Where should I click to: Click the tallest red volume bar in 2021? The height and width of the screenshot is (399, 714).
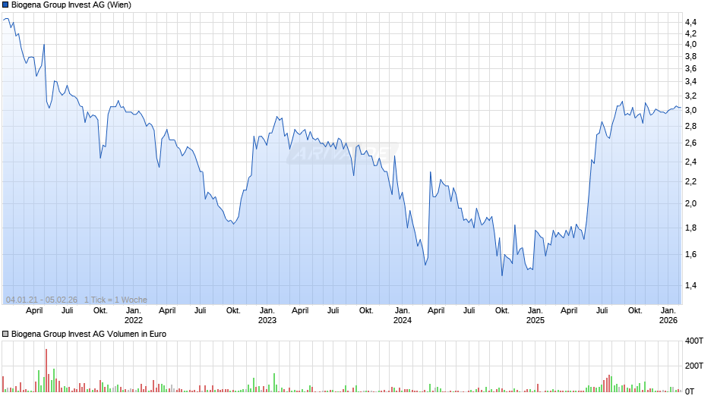[46, 370]
